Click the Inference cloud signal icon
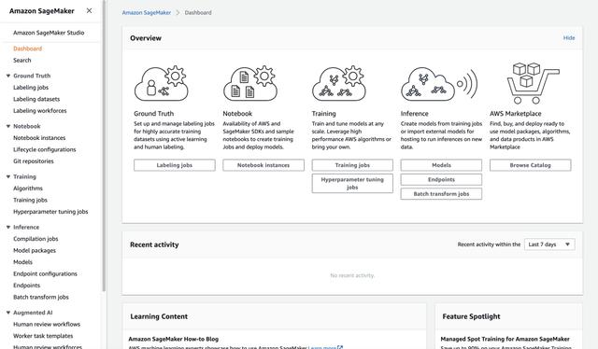Image resolution: width=598 pixels, height=349 pixels. [439, 84]
